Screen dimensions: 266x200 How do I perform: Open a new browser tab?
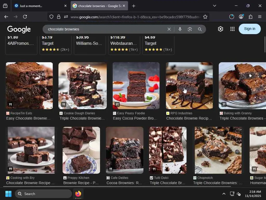pos(134,6)
